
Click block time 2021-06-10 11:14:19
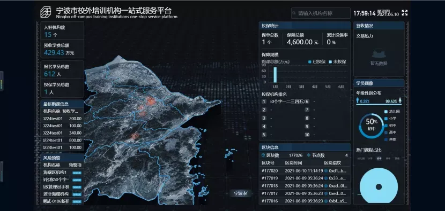click(304, 171)
